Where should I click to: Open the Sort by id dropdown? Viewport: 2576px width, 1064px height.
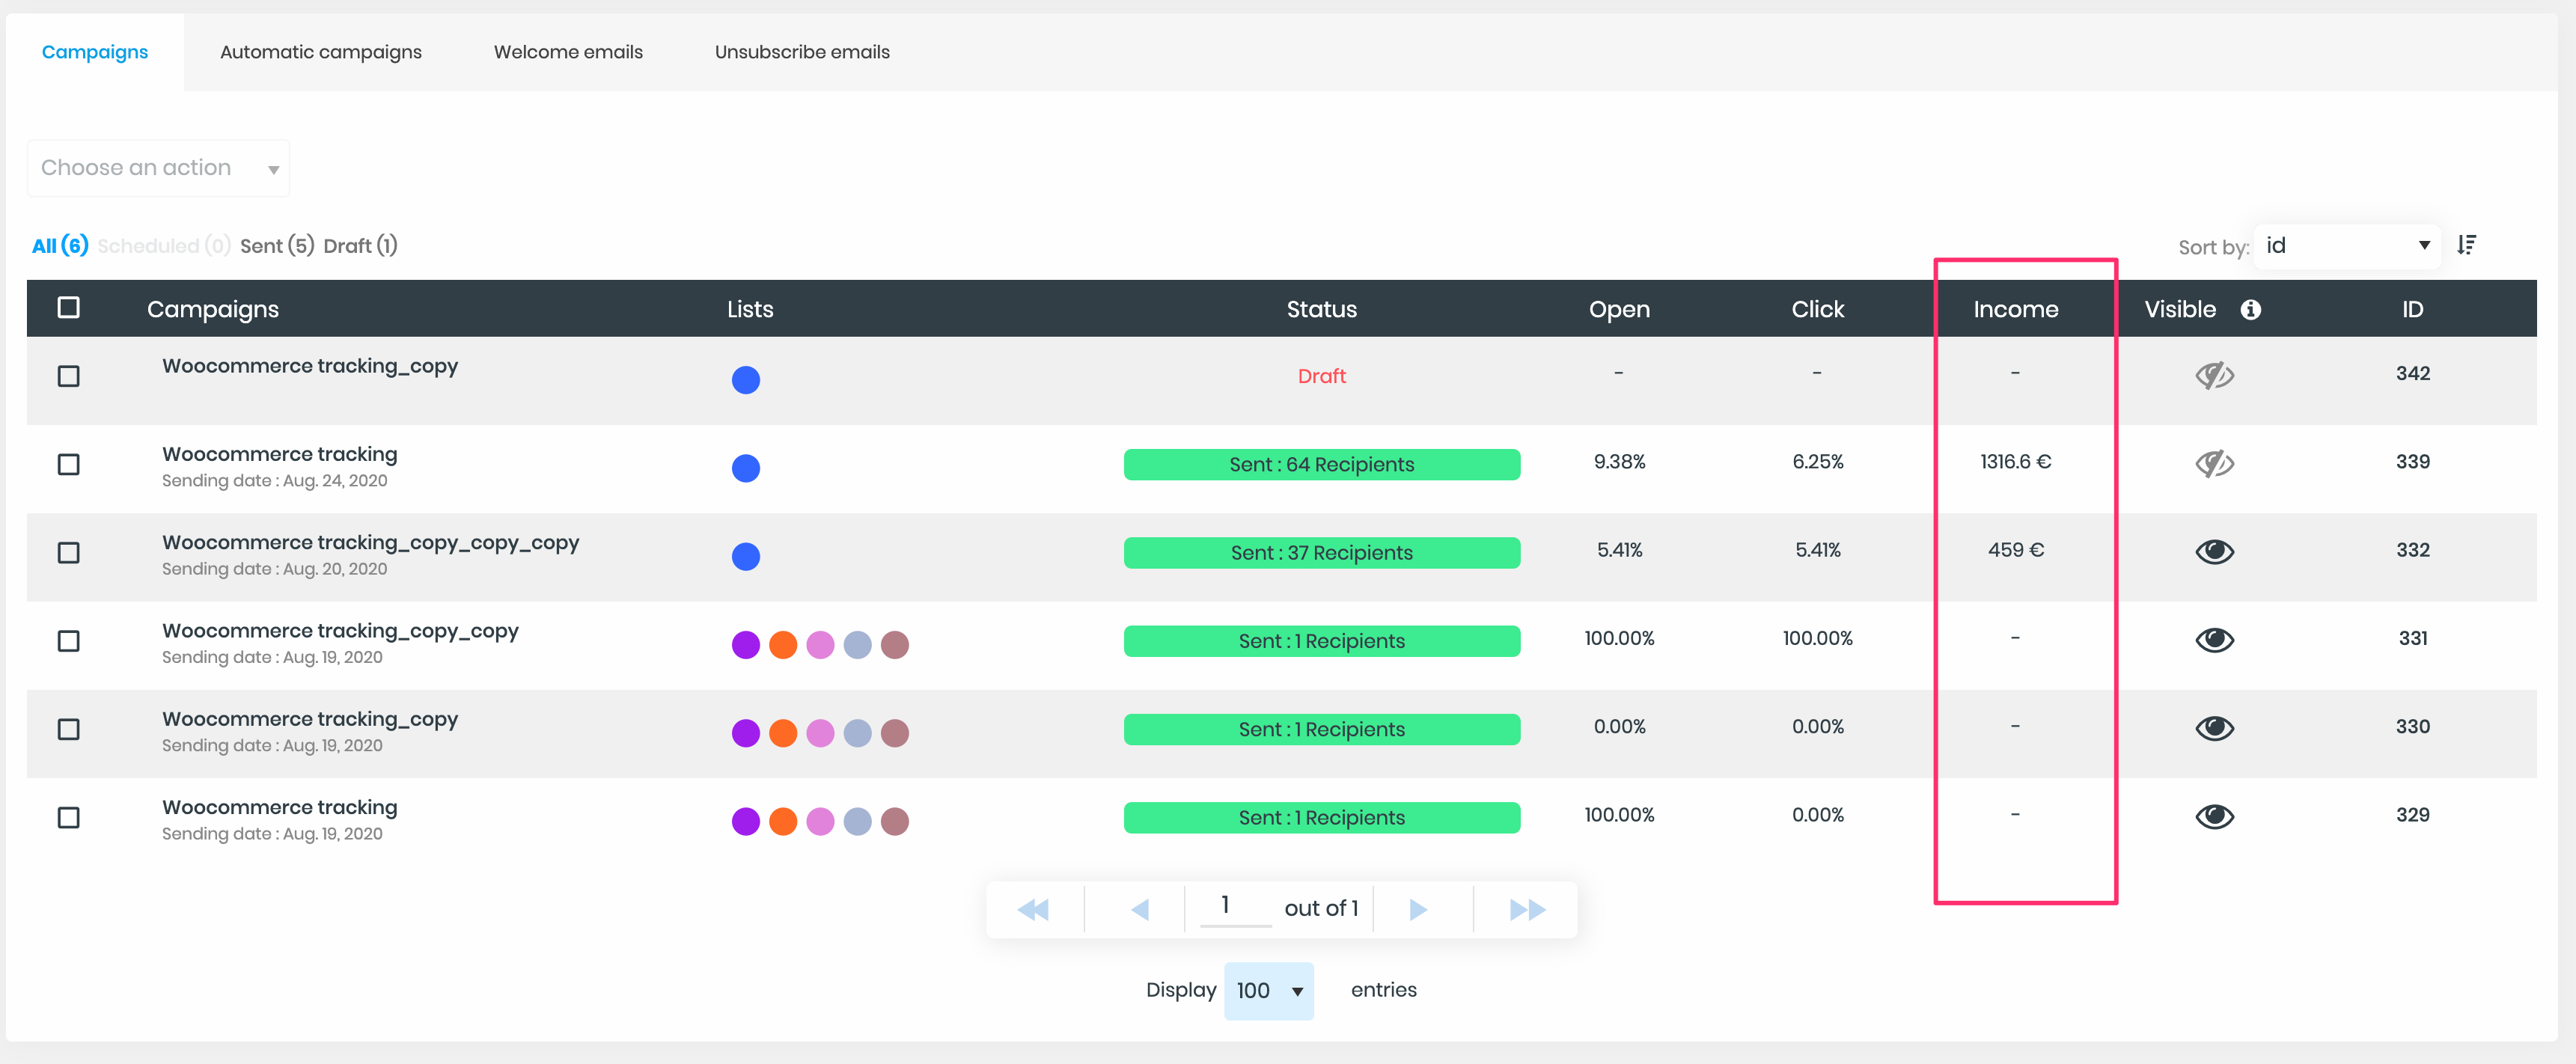[x=2346, y=246]
